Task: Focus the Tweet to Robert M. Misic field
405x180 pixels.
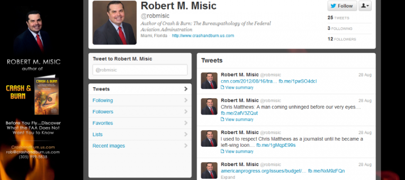Action: 140,70
